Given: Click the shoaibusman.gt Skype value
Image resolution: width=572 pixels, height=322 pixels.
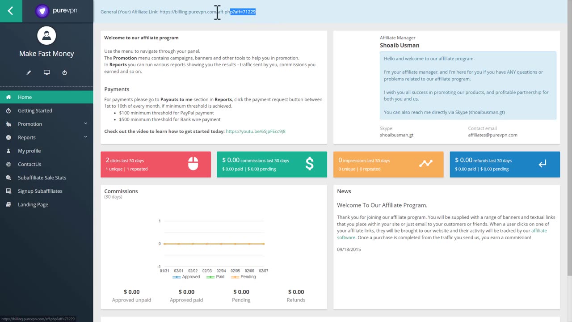Looking at the screenshot, I should (x=396, y=135).
